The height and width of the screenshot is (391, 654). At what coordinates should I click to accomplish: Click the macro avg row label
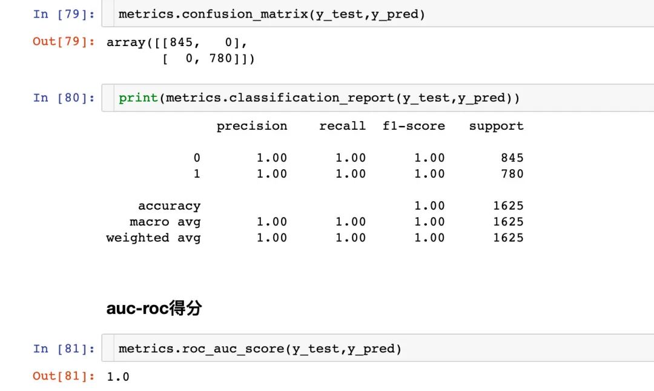coord(165,222)
